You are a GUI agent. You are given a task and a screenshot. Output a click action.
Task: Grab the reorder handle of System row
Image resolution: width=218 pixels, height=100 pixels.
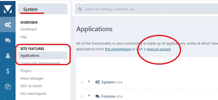[x=82, y=82]
